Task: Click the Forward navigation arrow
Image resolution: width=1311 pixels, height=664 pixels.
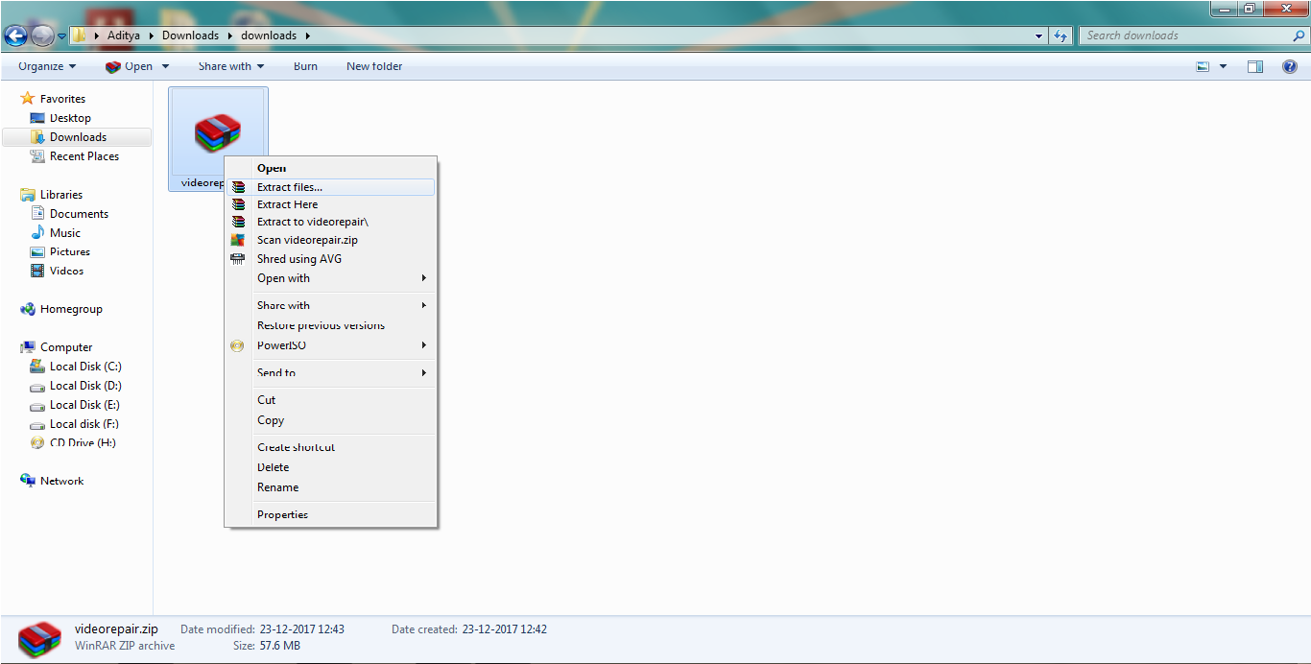Action: coord(42,36)
